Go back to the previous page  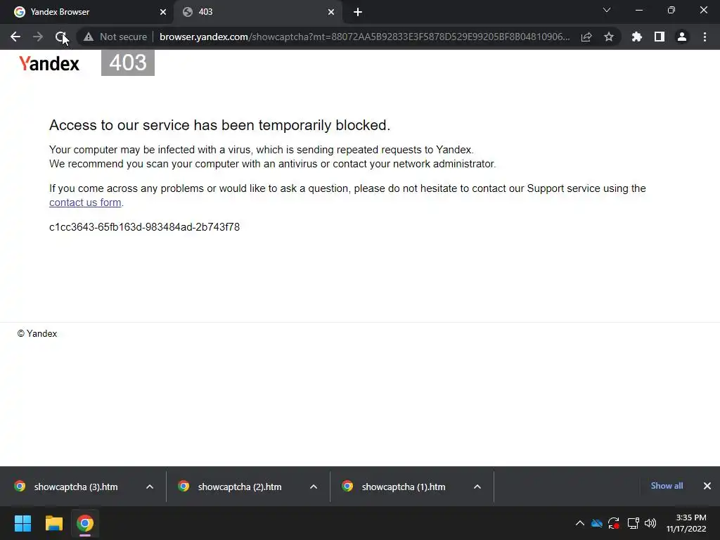pos(15,37)
